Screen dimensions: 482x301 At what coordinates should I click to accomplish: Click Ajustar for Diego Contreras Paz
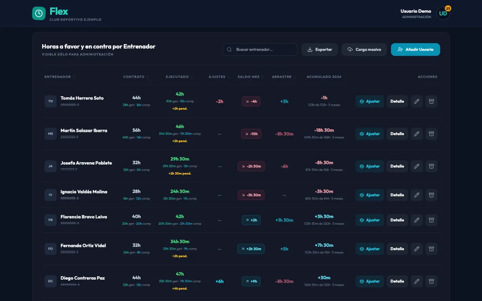point(370,281)
